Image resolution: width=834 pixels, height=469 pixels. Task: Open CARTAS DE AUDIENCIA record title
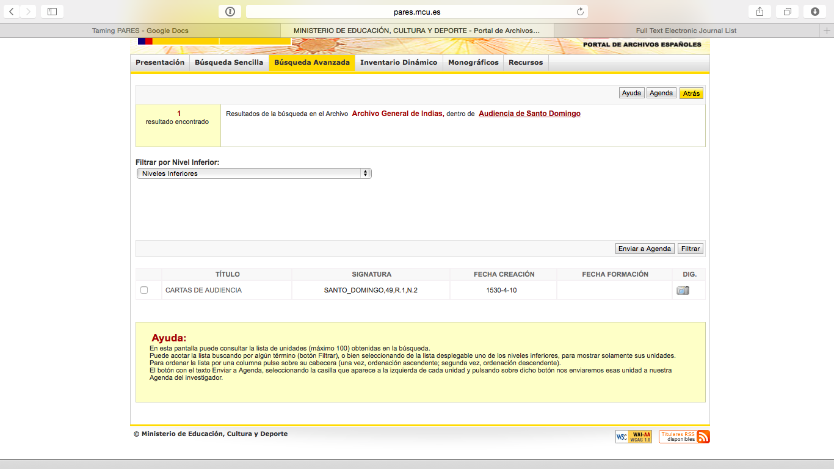pyautogui.click(x=203, y=290)
